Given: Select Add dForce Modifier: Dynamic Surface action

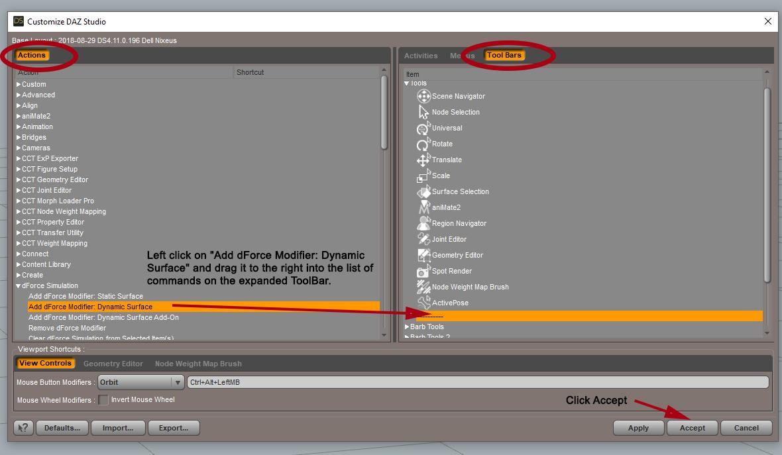Looking at the screenshot, I should pyautogui.click(x=203, y=307).
